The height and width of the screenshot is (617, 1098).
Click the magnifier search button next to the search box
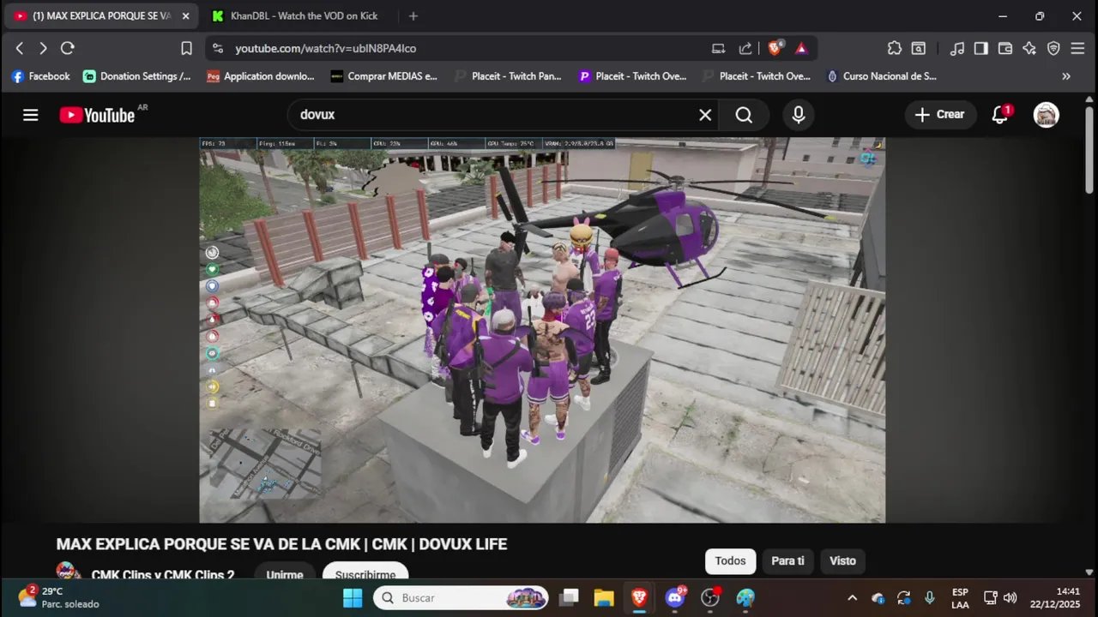coord(744,115)
